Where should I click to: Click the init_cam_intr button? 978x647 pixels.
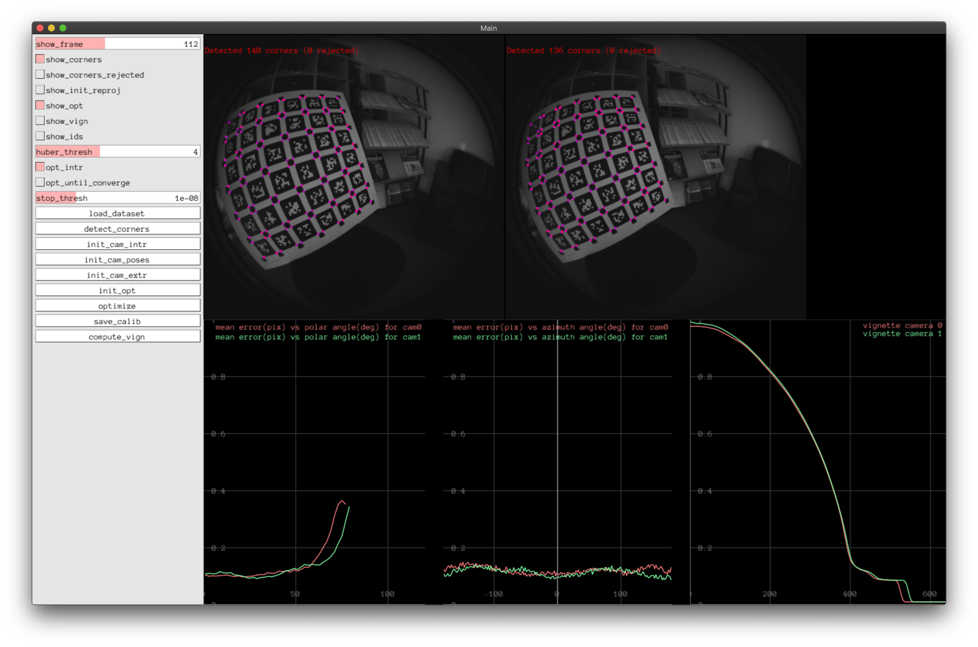click(x=118, y=244)
